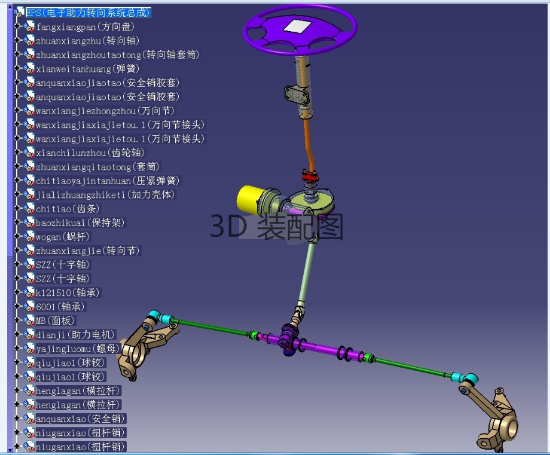Viewport: 550px width, 455px height.
Task: Select the 'jializhuangzhiketi(加力壳体)' label
Action: 105,195
